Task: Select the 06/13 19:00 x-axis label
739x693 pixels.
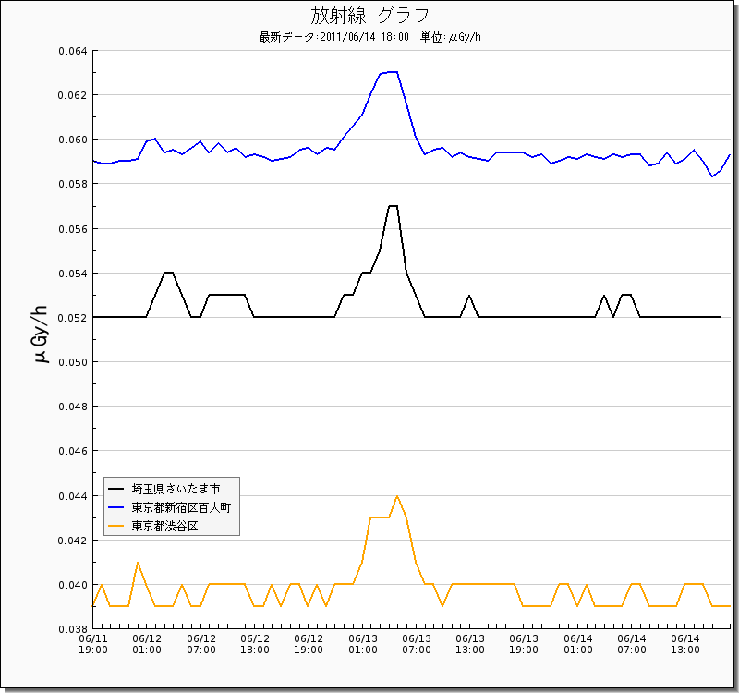Action: pos(524,644)
